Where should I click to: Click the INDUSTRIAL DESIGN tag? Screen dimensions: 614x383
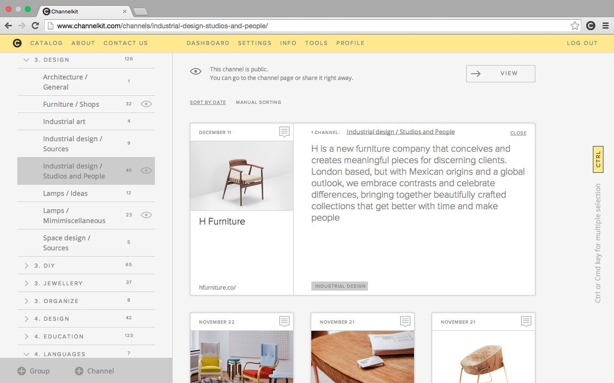click(340, 286)
